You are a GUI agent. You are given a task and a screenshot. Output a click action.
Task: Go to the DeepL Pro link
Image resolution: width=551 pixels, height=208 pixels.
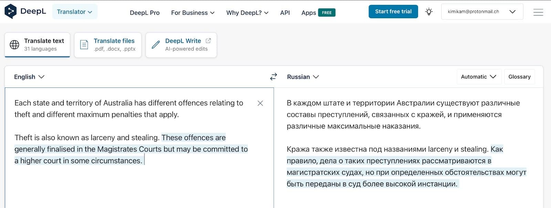click(x=145, y=13)
